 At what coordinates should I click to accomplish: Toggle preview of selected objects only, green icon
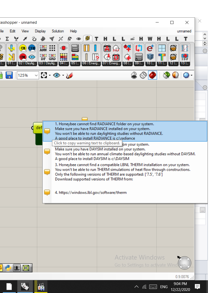(x=166, y=75)
